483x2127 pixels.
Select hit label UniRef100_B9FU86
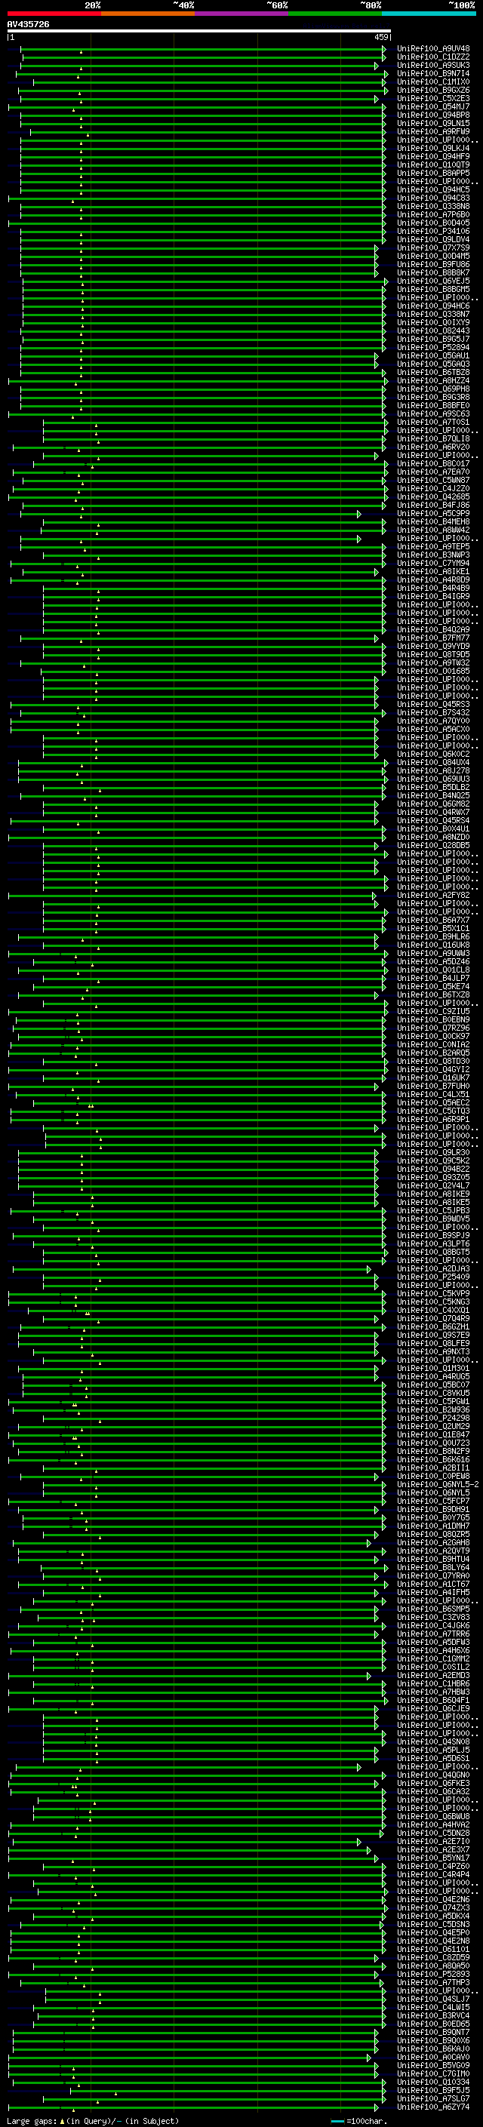[x=433, y=264]
